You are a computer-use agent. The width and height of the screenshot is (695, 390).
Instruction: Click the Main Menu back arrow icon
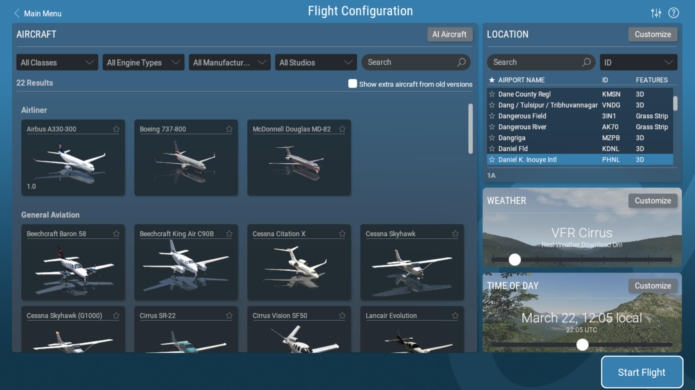pyautogui.click(x=17, y=13)
